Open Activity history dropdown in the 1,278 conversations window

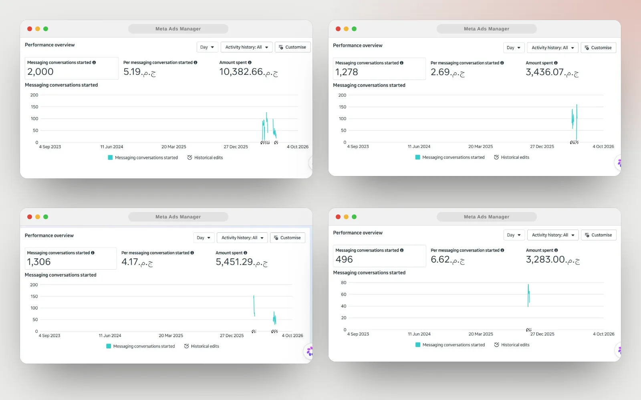pos(552,48)
